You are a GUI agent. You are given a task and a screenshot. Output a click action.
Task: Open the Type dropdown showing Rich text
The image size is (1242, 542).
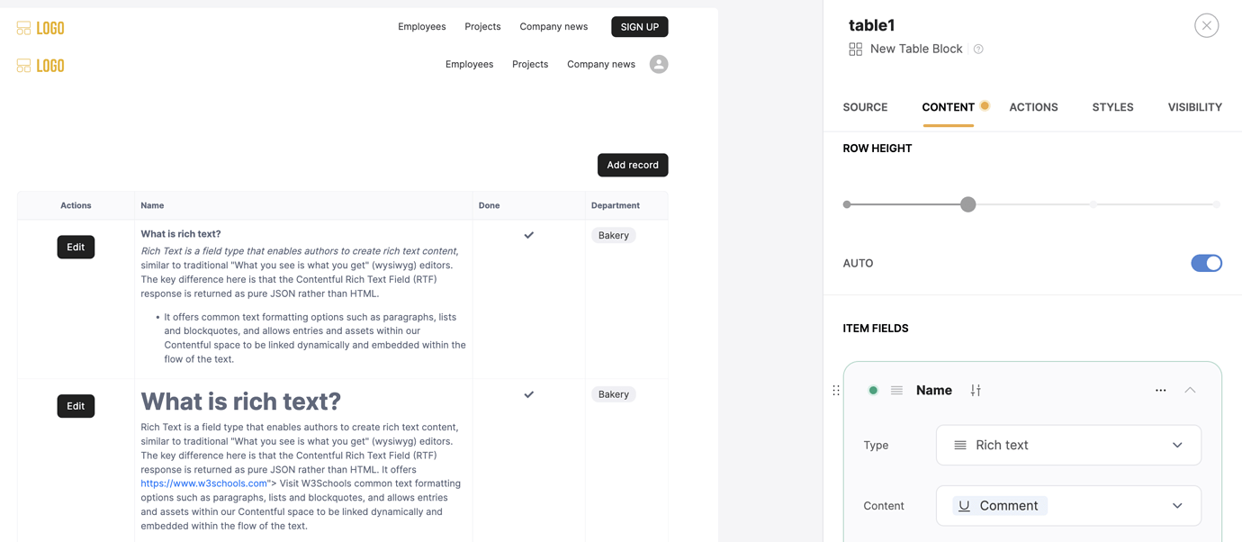[x=1068, y=445]
